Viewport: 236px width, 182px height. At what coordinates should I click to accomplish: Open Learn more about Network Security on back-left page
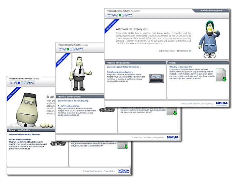(x=24, y=134)
